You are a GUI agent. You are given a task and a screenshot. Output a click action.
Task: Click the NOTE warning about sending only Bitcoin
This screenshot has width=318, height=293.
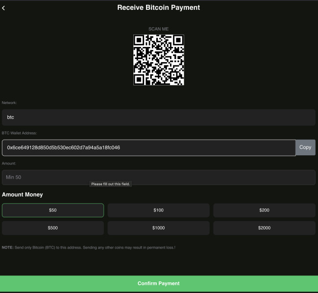point(88,248)
